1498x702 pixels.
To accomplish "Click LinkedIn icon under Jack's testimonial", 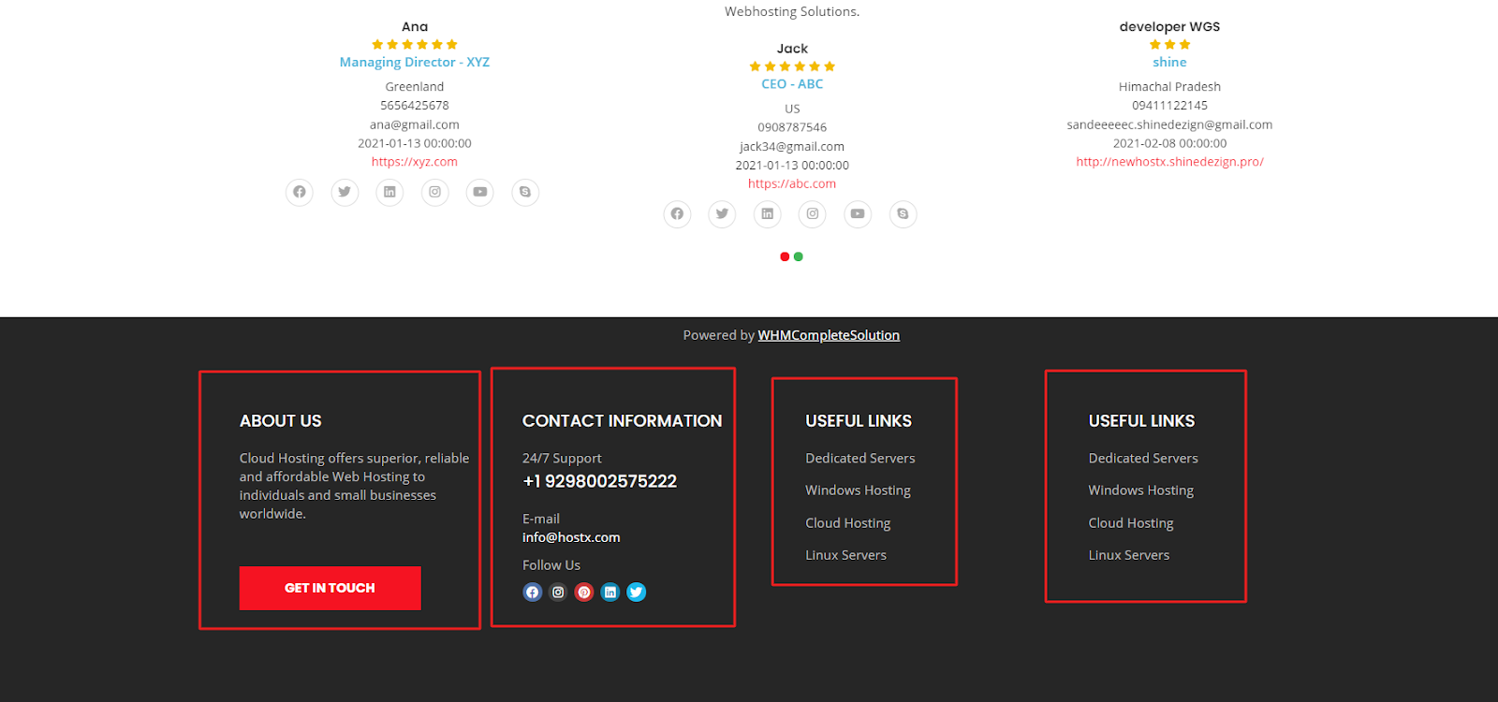I will (768, 214).
